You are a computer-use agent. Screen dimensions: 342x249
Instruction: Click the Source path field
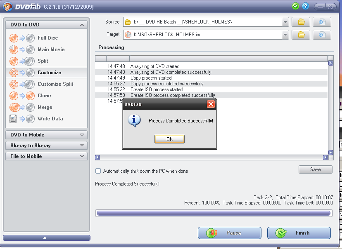pos(202,22)
